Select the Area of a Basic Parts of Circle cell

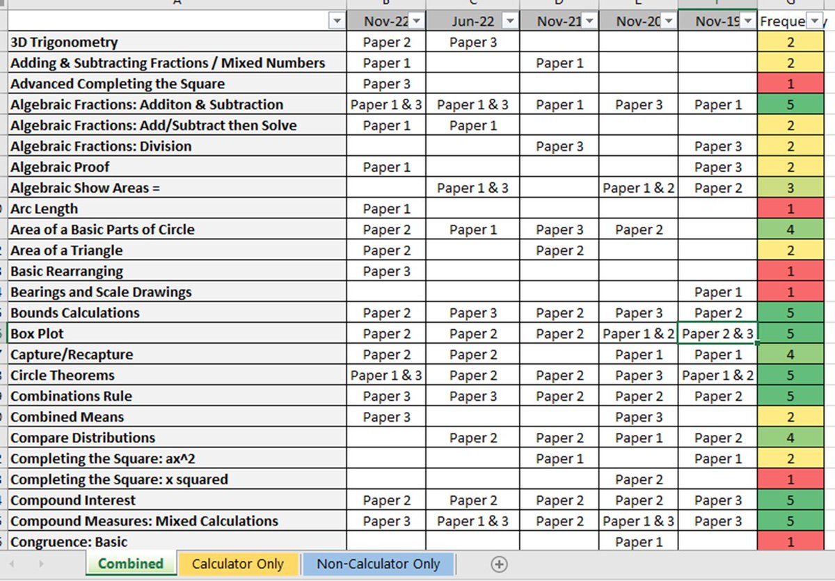(x=177, y=230)
